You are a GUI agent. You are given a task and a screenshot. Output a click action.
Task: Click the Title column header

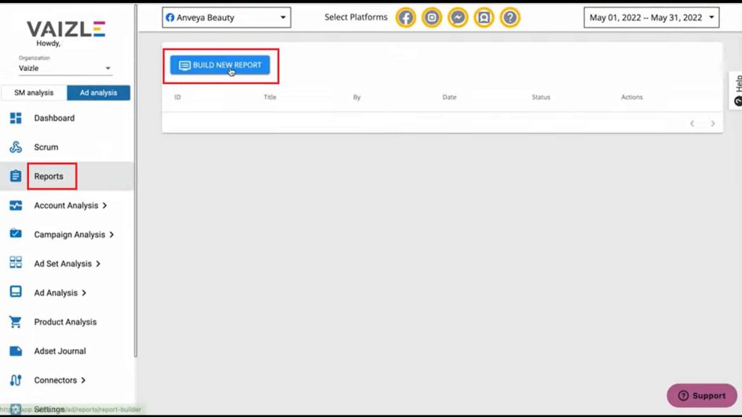[x=270, y=97]
